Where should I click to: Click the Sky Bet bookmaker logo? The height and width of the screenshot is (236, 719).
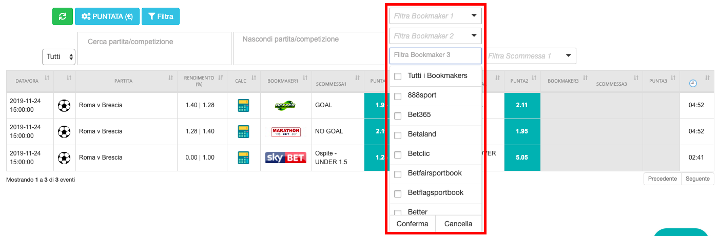285,158
